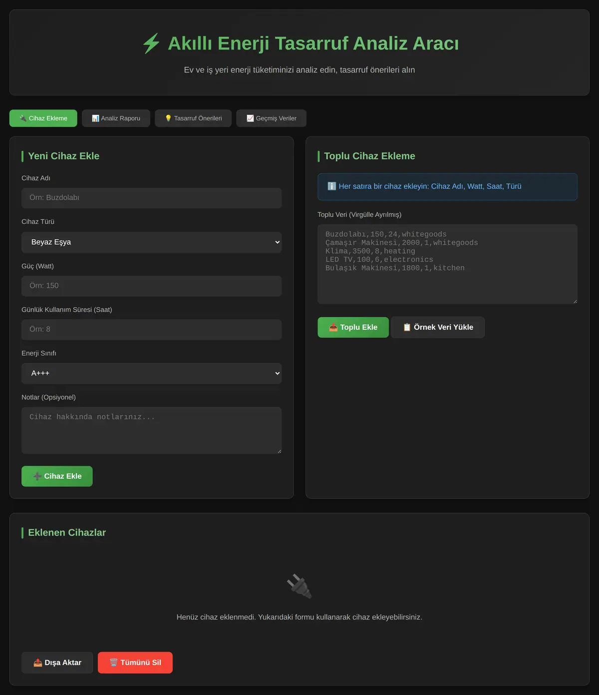This screenshot has height=695, width=599.
Task: Delete all with Tümünü Sil button
Action: pos(135,663)
